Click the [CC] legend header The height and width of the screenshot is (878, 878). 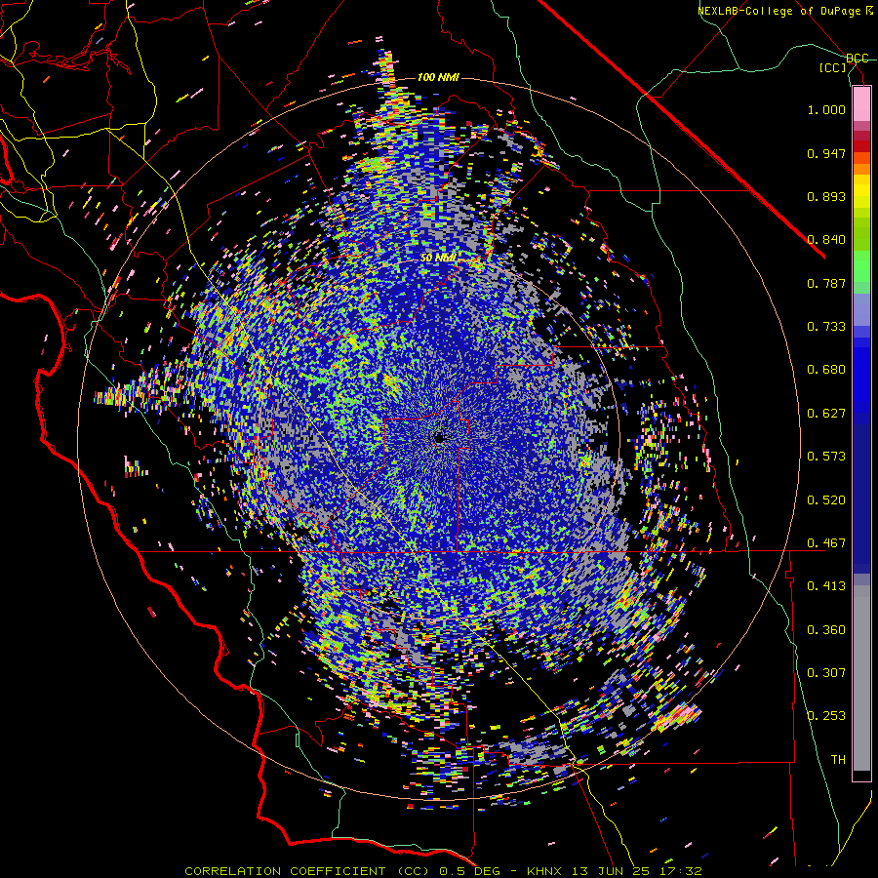pos(832,67)
